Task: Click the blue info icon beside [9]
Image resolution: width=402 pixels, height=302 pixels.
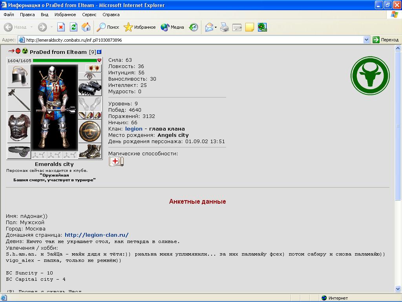Action: coord(99,52)
